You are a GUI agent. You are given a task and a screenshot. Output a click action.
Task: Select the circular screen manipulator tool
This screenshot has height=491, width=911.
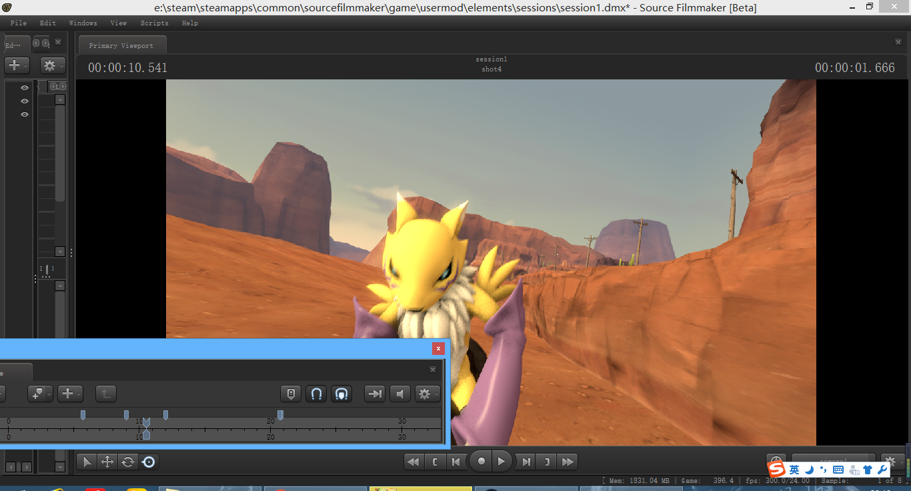pos(149,462)
